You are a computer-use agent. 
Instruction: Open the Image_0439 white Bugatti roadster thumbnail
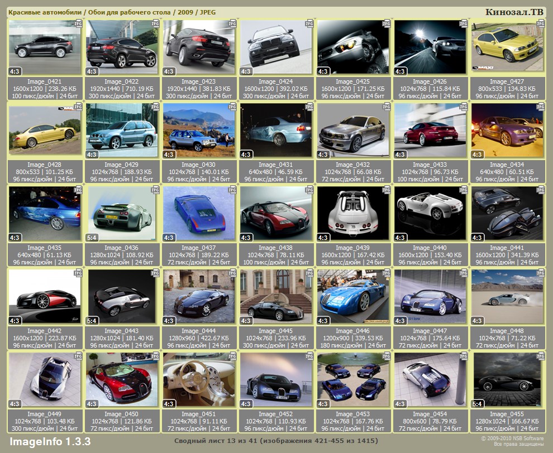coord(352,214)
